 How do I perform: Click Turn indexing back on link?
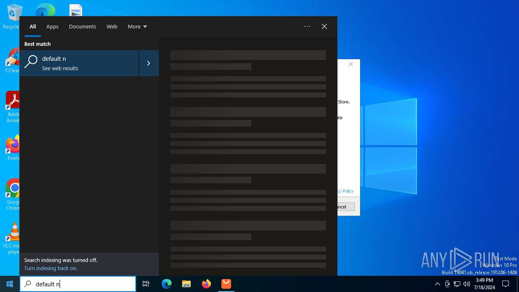click(51, 268)
